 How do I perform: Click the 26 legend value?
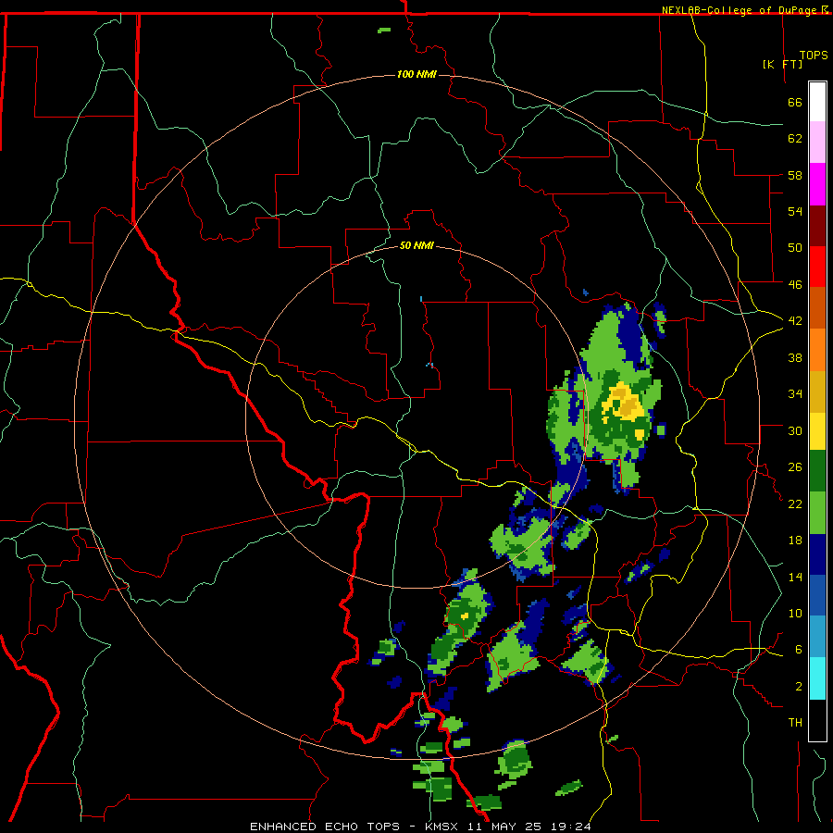[x=795, y=467]
